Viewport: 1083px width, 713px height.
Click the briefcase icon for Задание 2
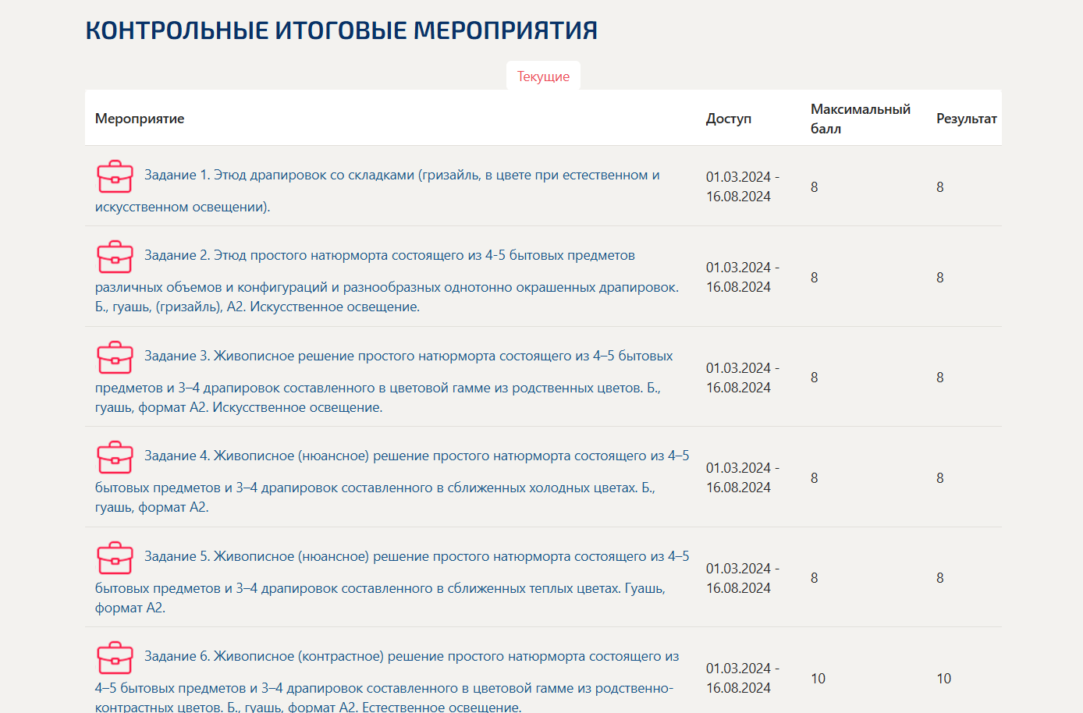coord(115,257)
